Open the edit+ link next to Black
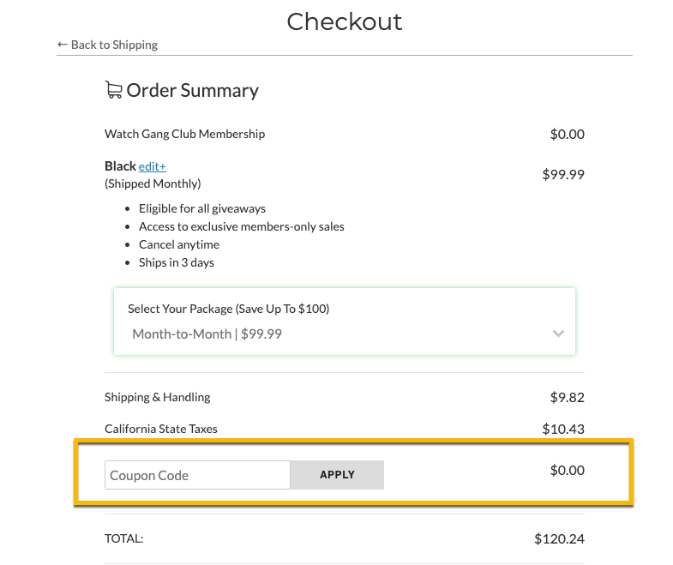The image size is (673, 565). (153, 166)
